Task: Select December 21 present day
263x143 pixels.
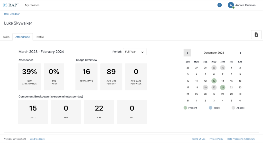Action: (x=223, y=87)
